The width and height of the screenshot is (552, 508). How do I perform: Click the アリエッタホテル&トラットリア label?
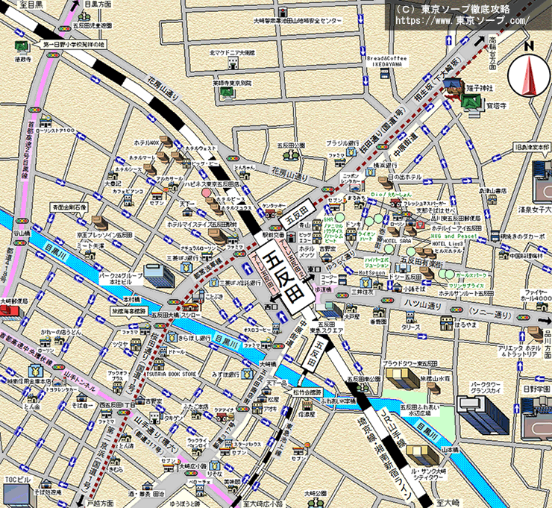click(519, 351)
